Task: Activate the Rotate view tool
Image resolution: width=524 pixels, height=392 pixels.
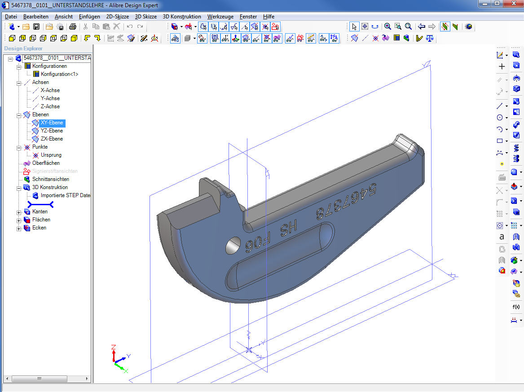Action: tap(375, 27)
